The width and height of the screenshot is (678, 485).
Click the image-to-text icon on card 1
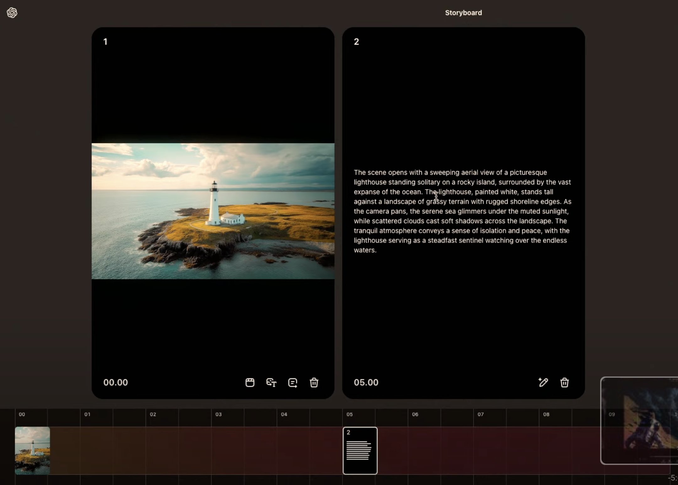pos(271,382)
